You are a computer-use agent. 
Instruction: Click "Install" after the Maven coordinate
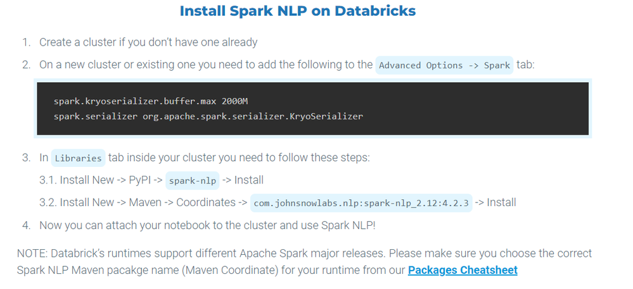pos(501,203)
